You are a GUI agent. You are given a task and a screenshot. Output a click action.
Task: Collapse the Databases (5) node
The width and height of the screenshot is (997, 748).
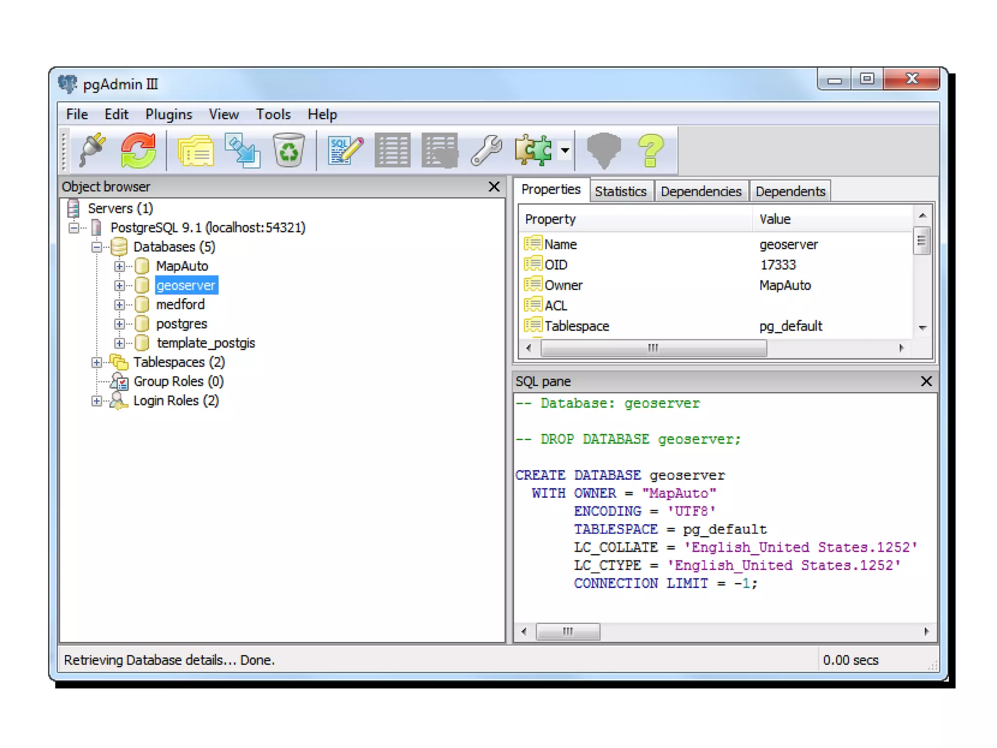click(x=96, y=247)
